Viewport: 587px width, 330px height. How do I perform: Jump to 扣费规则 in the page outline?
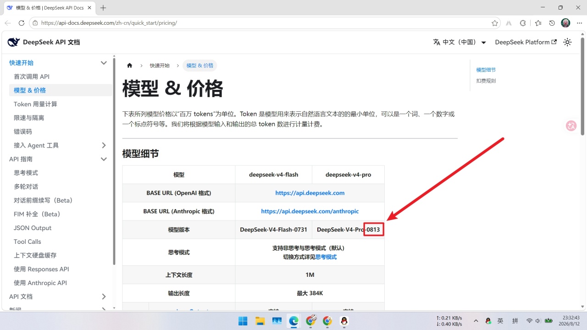pos(486,81)
